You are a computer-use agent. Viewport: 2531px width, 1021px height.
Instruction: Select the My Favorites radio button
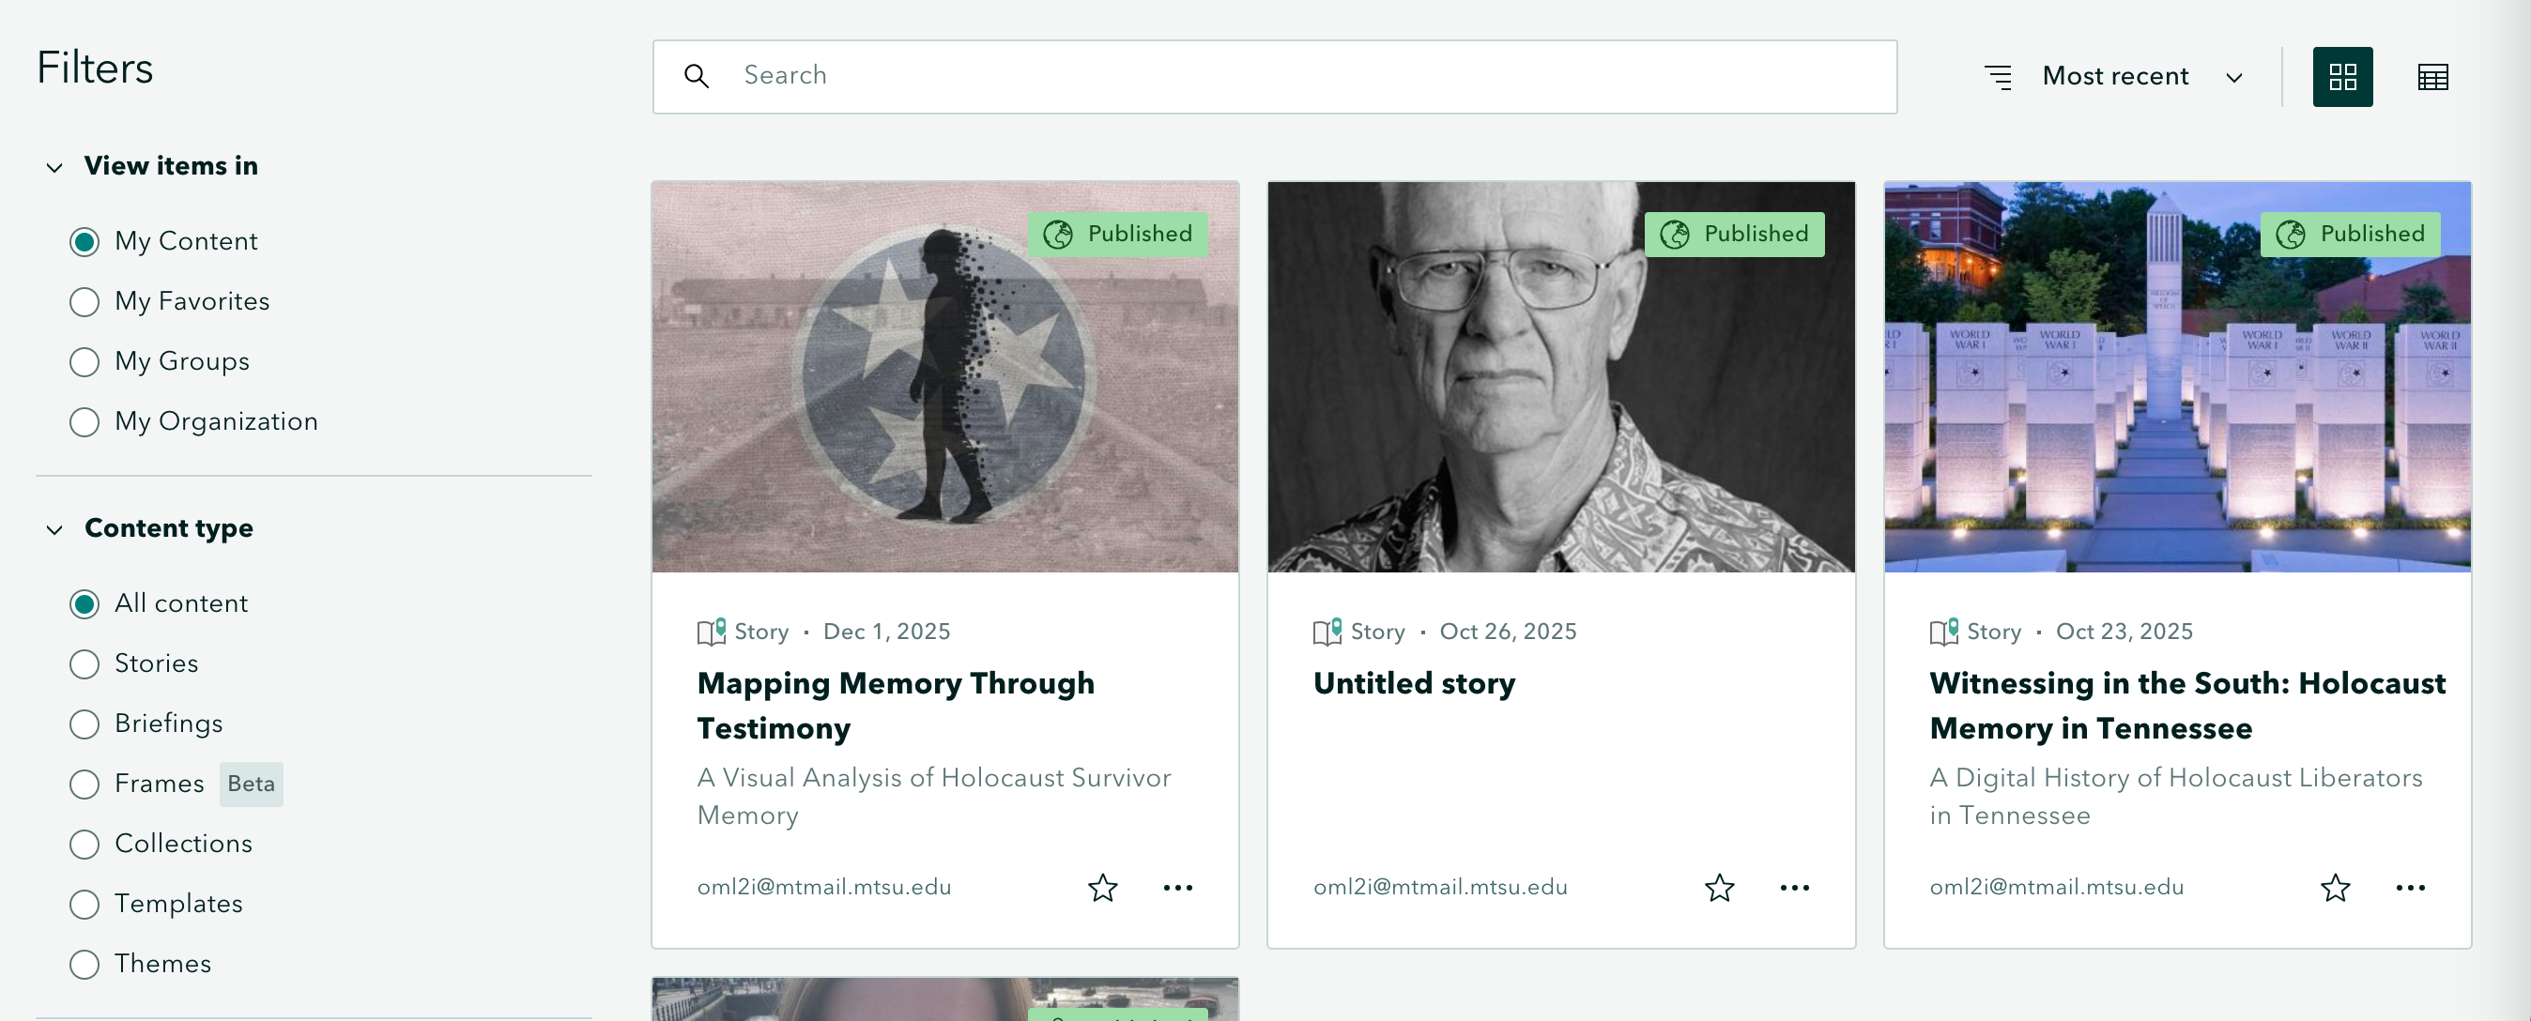tap(84, 301)
